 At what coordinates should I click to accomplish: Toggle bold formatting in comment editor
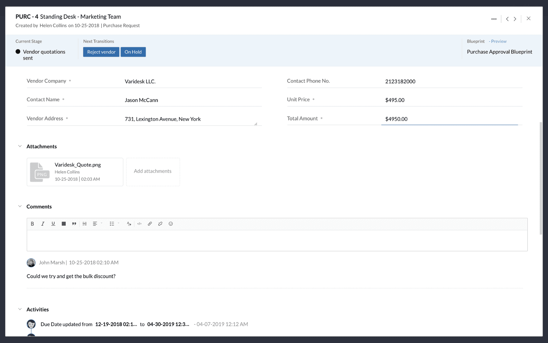point(32,224)
